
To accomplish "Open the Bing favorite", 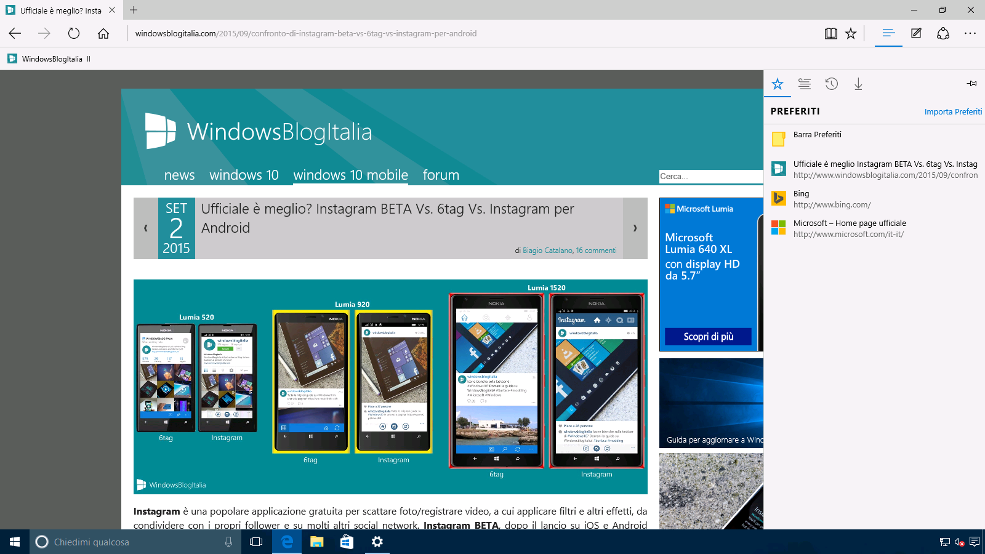I will tap(874, 199).
